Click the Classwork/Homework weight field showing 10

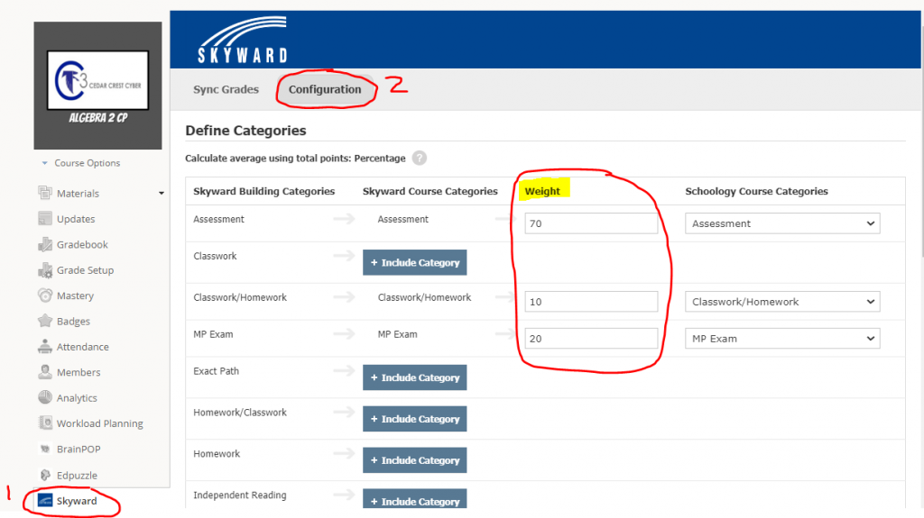point(591,302)
